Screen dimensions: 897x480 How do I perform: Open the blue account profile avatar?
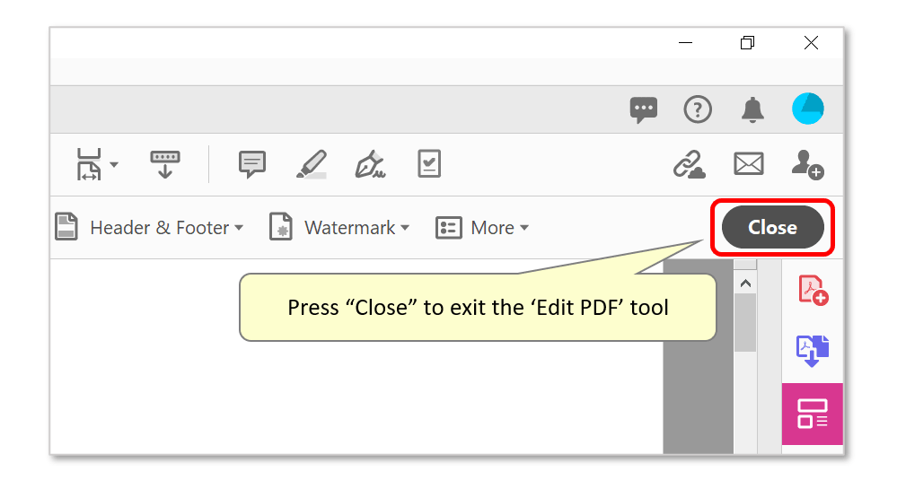(808, 109)
